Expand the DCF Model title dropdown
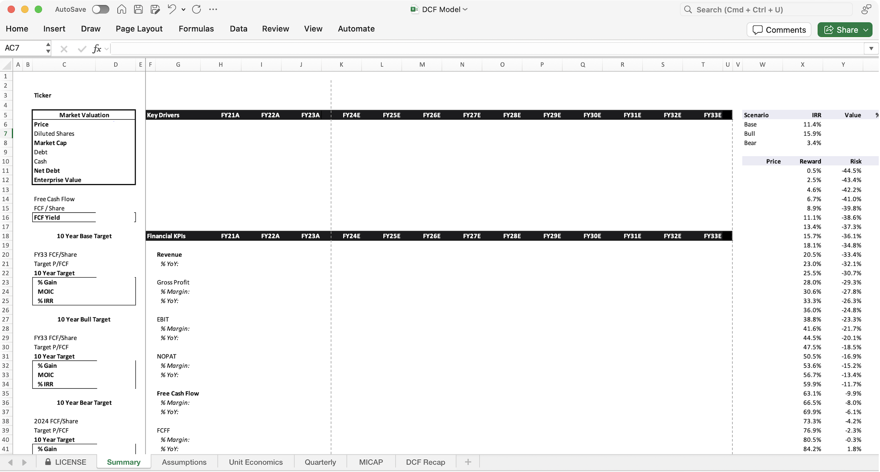 465,9
